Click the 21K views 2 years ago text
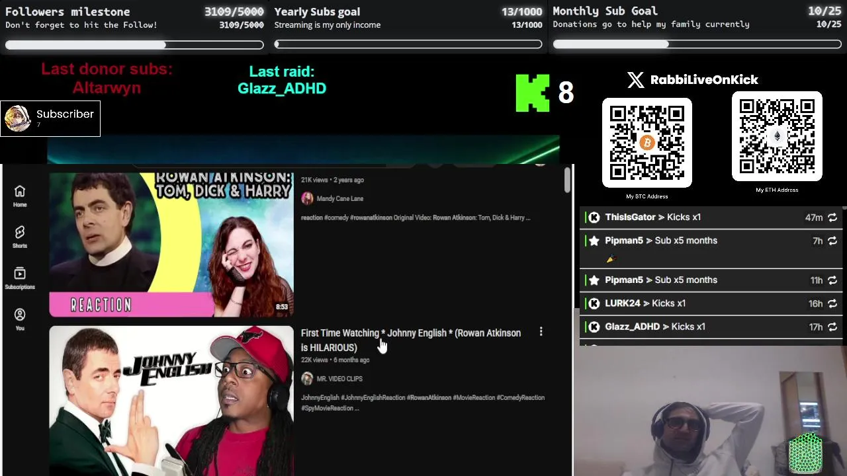Screen dimensions: 847x476 (x=332, y=180)
